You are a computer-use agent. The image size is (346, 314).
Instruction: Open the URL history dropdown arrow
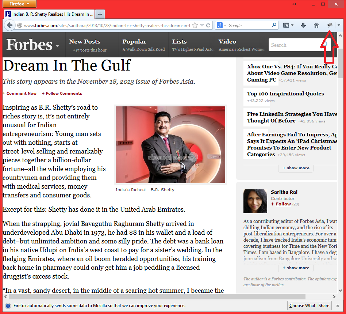pyautogui.click(x=202, y=26)
